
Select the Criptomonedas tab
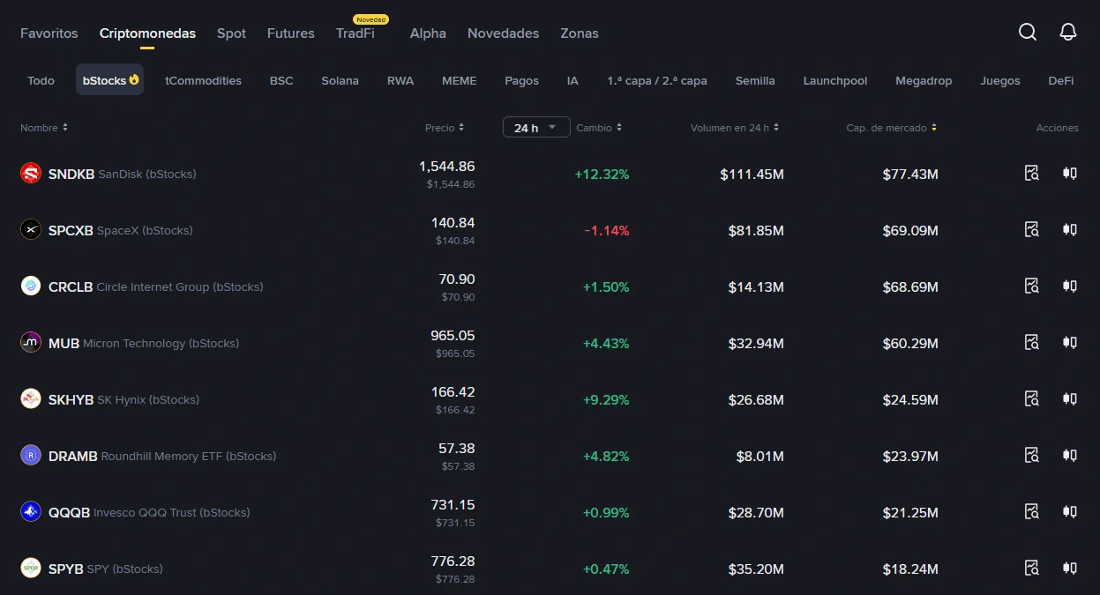tap(147, 33)
